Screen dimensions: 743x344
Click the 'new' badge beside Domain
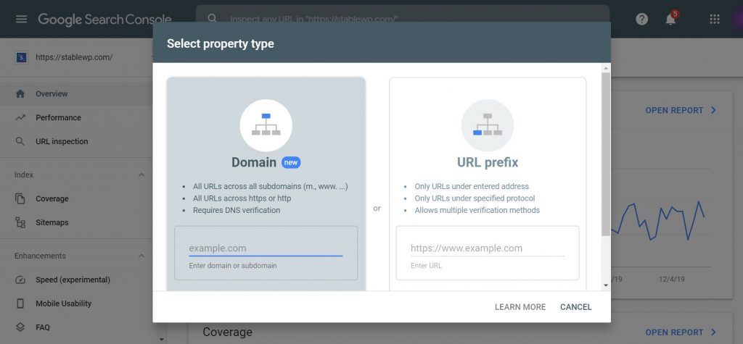click(x=291, y=163)
